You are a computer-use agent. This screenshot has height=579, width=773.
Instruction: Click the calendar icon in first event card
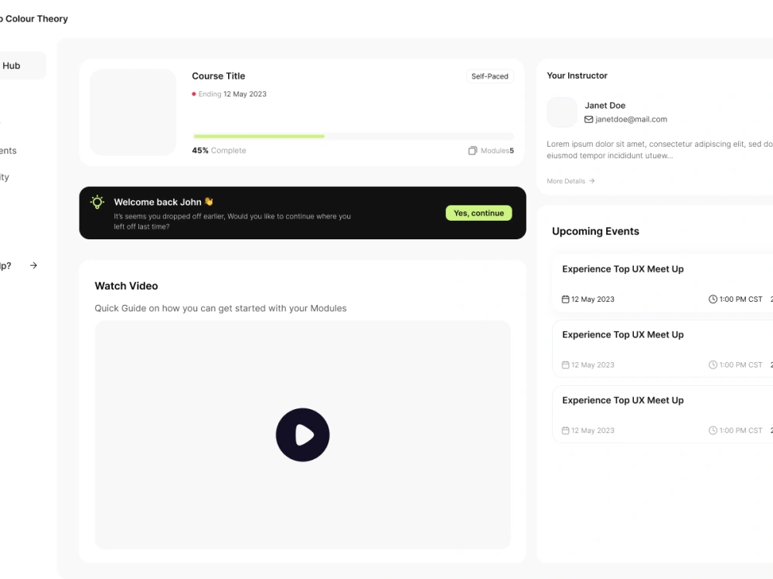pyautogui.click(x=566, y=299)
